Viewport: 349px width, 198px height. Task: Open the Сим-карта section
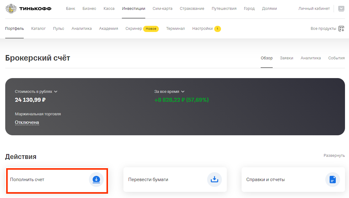[x=162, y=9]
